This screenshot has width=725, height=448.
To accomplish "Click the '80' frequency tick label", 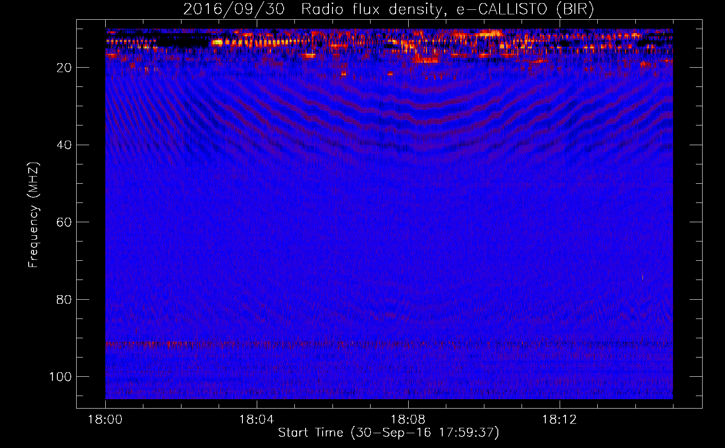I will pos(64,300).
